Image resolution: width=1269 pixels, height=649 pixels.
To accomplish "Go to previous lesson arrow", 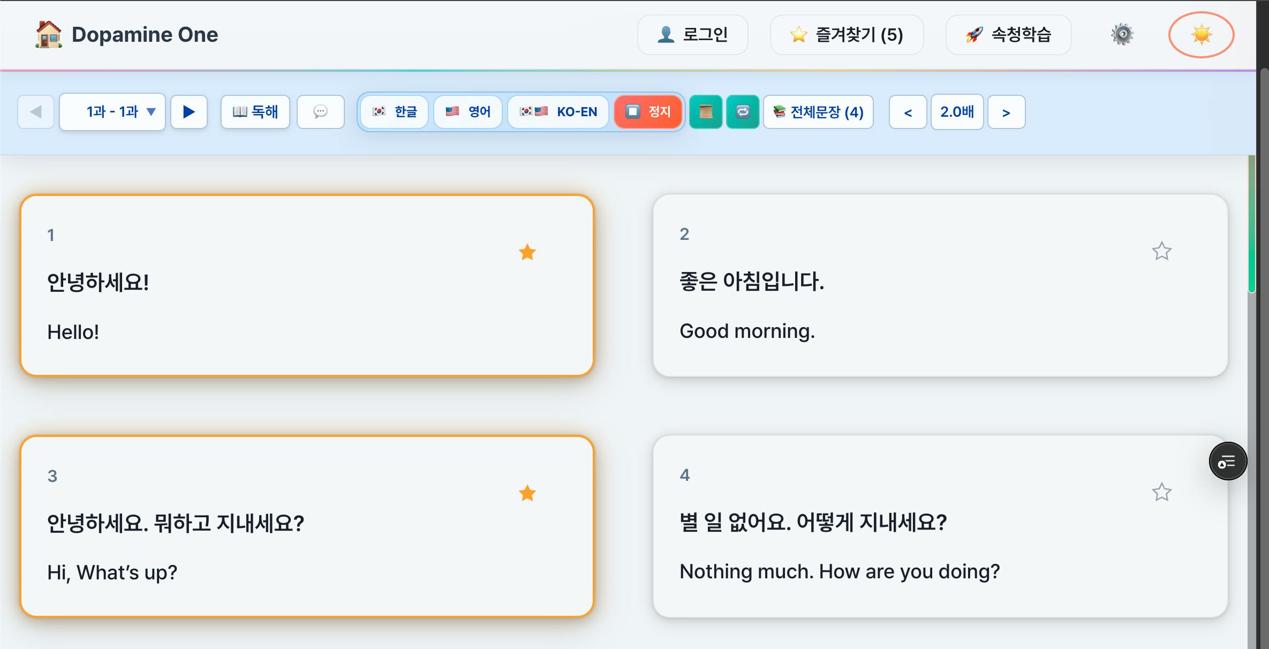I will tap(36, 112).
